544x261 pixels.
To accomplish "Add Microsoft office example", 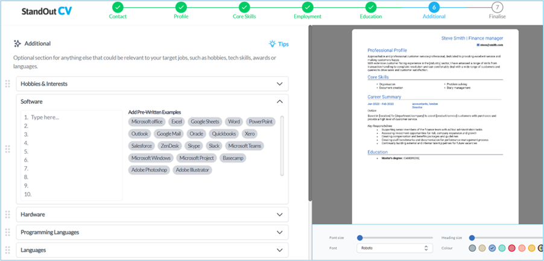I will 147,122.
